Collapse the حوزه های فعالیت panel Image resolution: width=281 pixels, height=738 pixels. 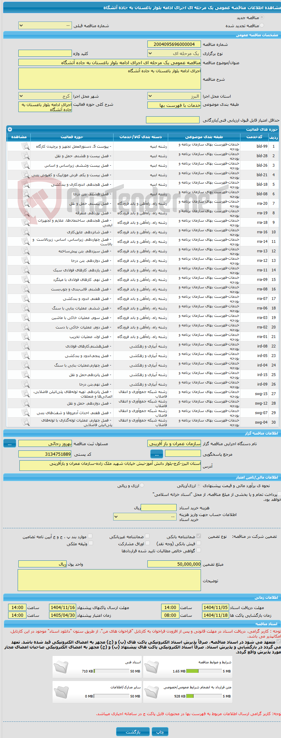[x=10, y=129]
